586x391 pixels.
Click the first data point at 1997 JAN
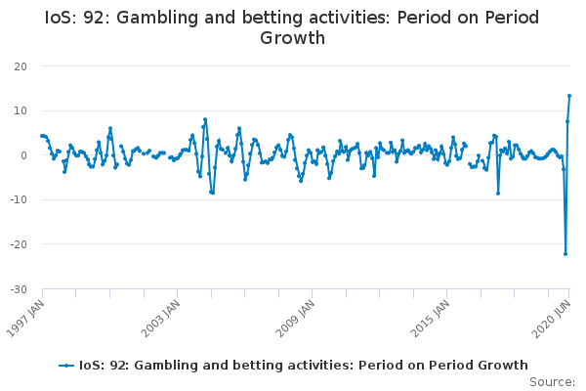[x=41, y=136]
